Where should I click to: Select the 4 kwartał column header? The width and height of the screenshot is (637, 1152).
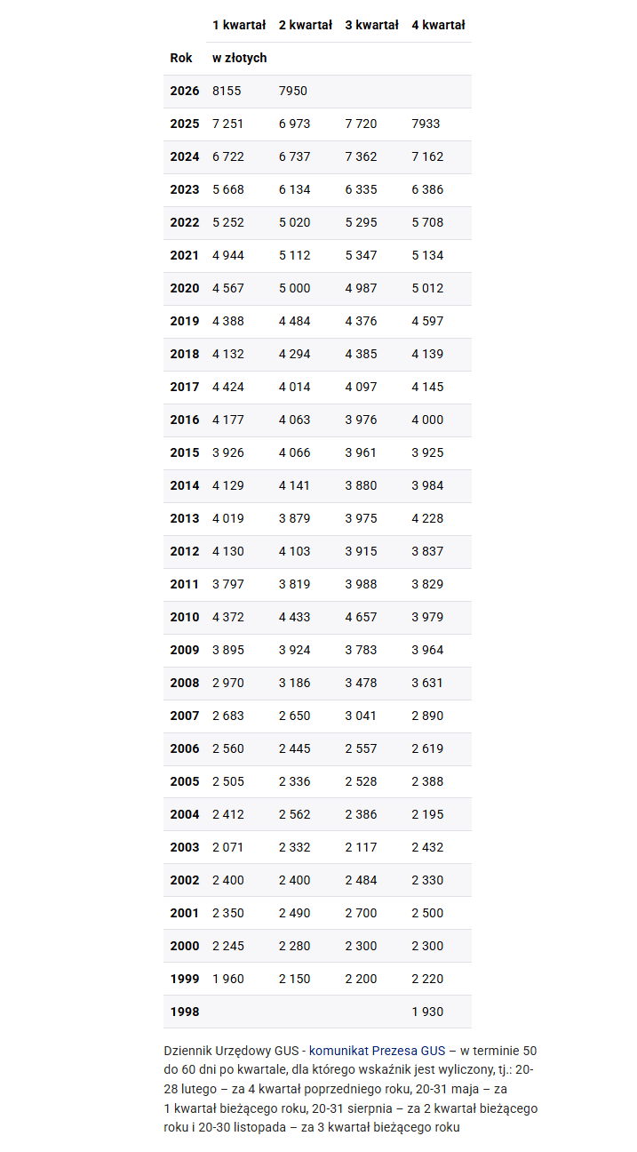(x=439, y=25)
